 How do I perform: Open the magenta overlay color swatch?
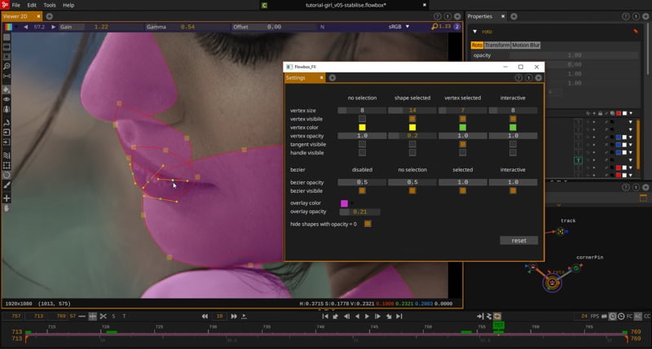[344, 203]
